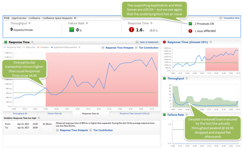
Task: Select the 1.6 s response time value
Action: tap(140, 30)
